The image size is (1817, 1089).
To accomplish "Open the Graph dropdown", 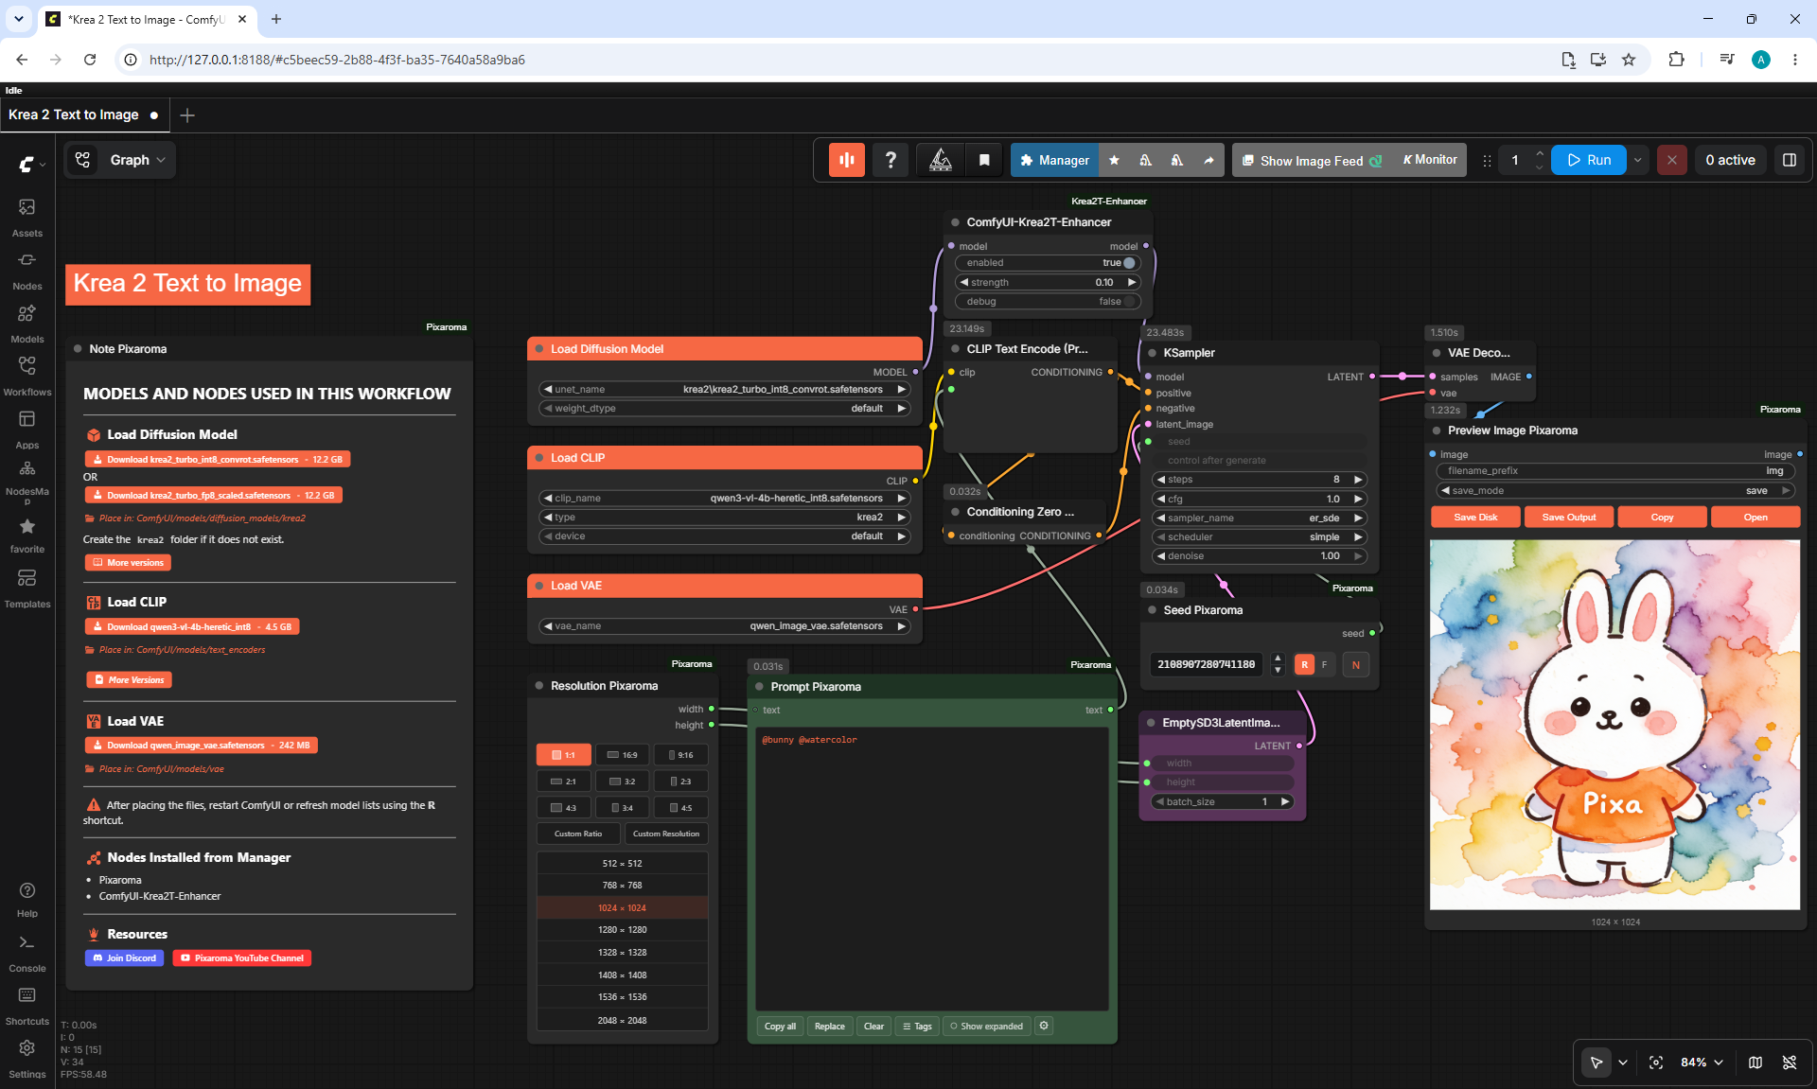I will pyautogui.click(x=136, y=160).
